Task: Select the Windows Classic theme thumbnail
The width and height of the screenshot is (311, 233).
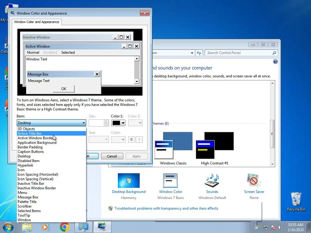Action: [173, 145]
